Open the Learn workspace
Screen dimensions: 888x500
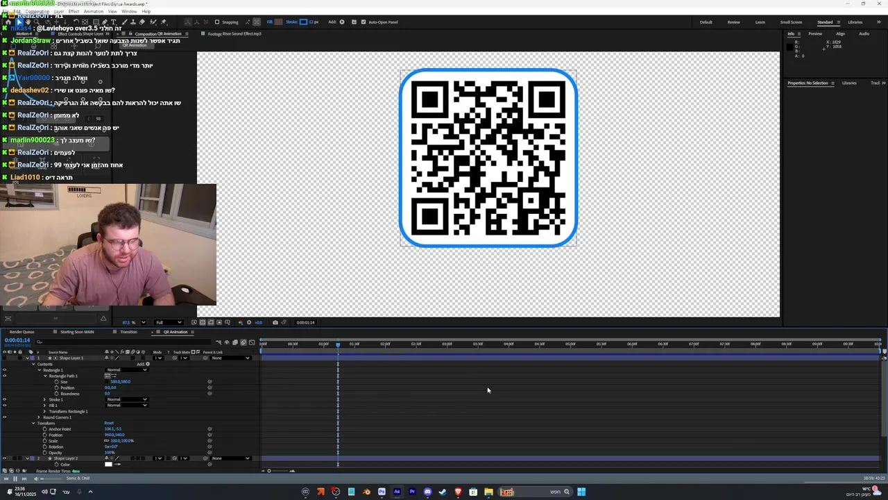(760, 22)
